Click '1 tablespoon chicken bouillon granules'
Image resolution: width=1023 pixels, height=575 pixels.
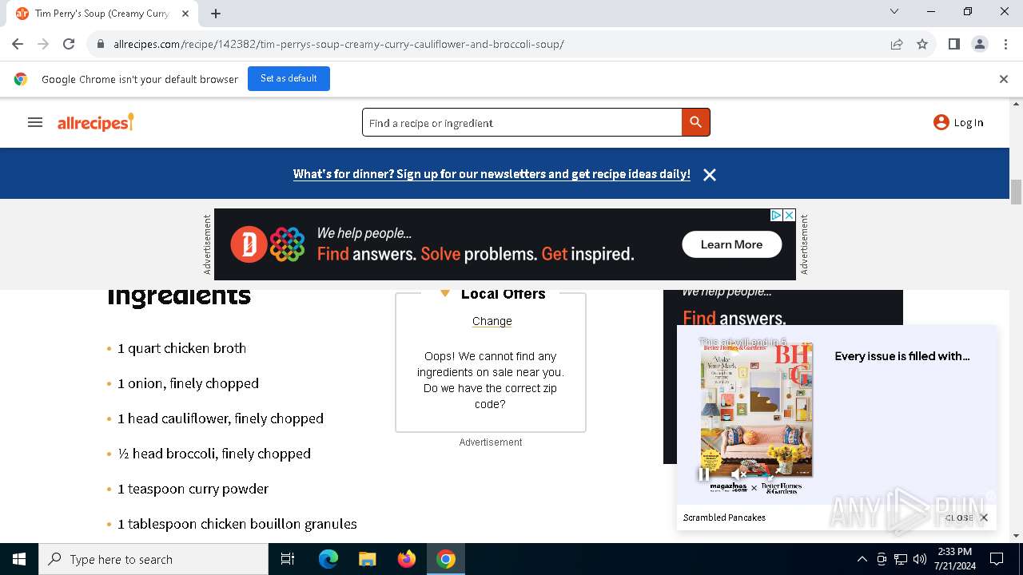point(237,524)
